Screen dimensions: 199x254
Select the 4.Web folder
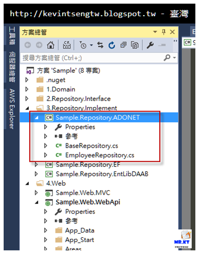tap(56, 183)
